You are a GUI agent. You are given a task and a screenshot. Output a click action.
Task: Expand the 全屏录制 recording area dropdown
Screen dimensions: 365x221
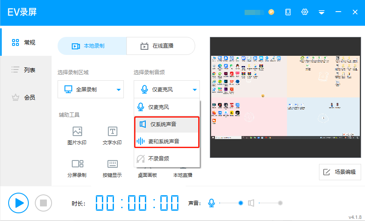[91, 89]
